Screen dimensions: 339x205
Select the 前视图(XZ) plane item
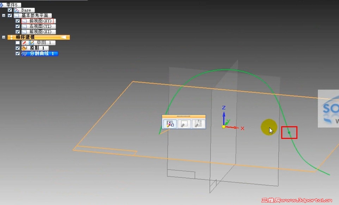[38, 32]
